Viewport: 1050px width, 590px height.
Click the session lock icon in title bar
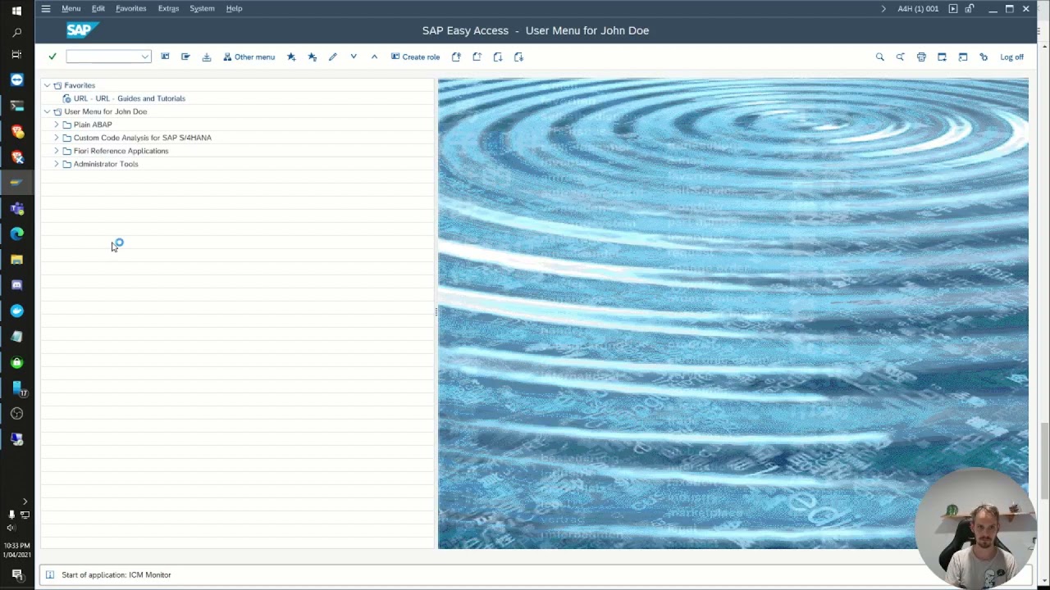tap(970, 8)
